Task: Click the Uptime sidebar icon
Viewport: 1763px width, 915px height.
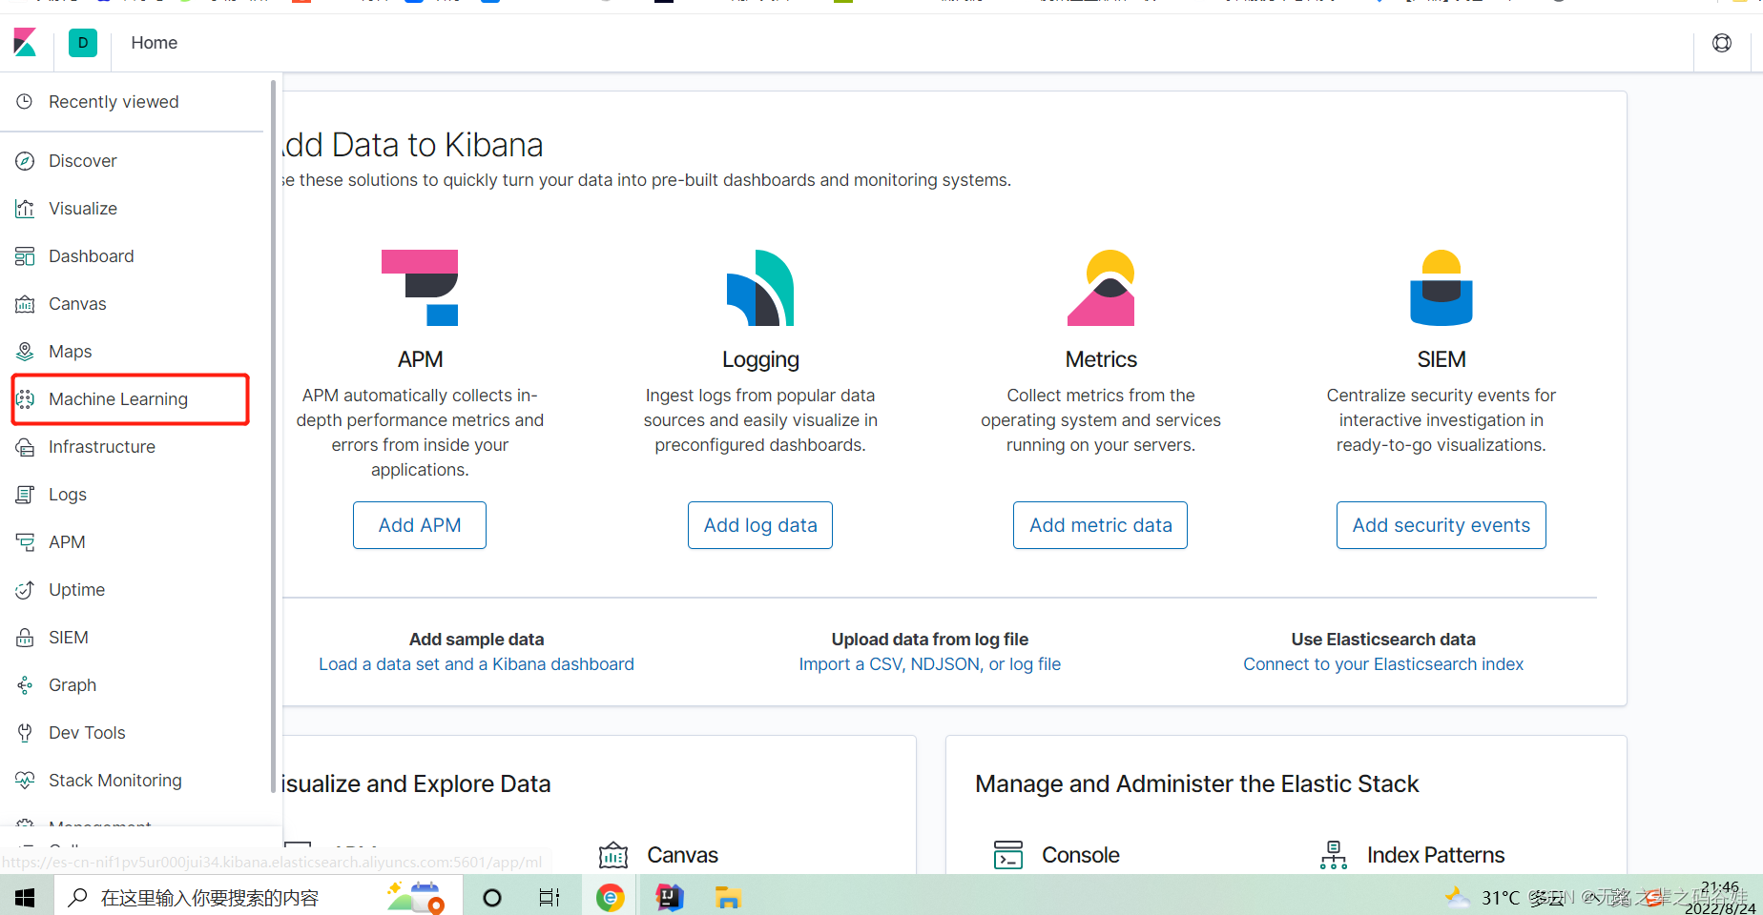Action: (25, 590)
